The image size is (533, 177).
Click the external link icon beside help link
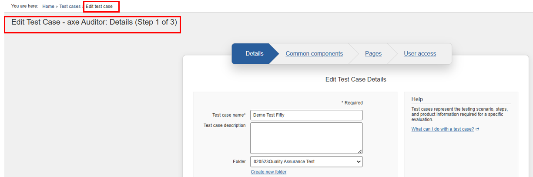click(x=477, y=129)
